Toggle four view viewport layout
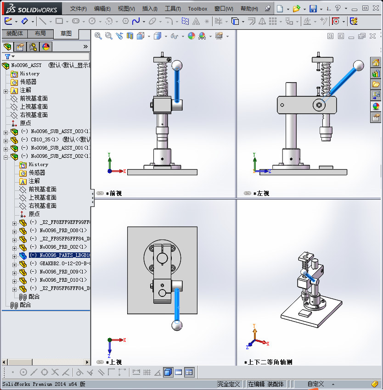 (x=189, y=373)
